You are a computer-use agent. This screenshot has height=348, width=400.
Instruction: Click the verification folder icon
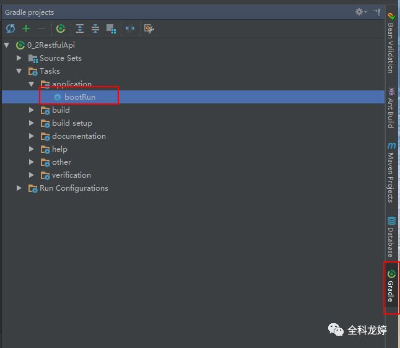coord(45,175)
